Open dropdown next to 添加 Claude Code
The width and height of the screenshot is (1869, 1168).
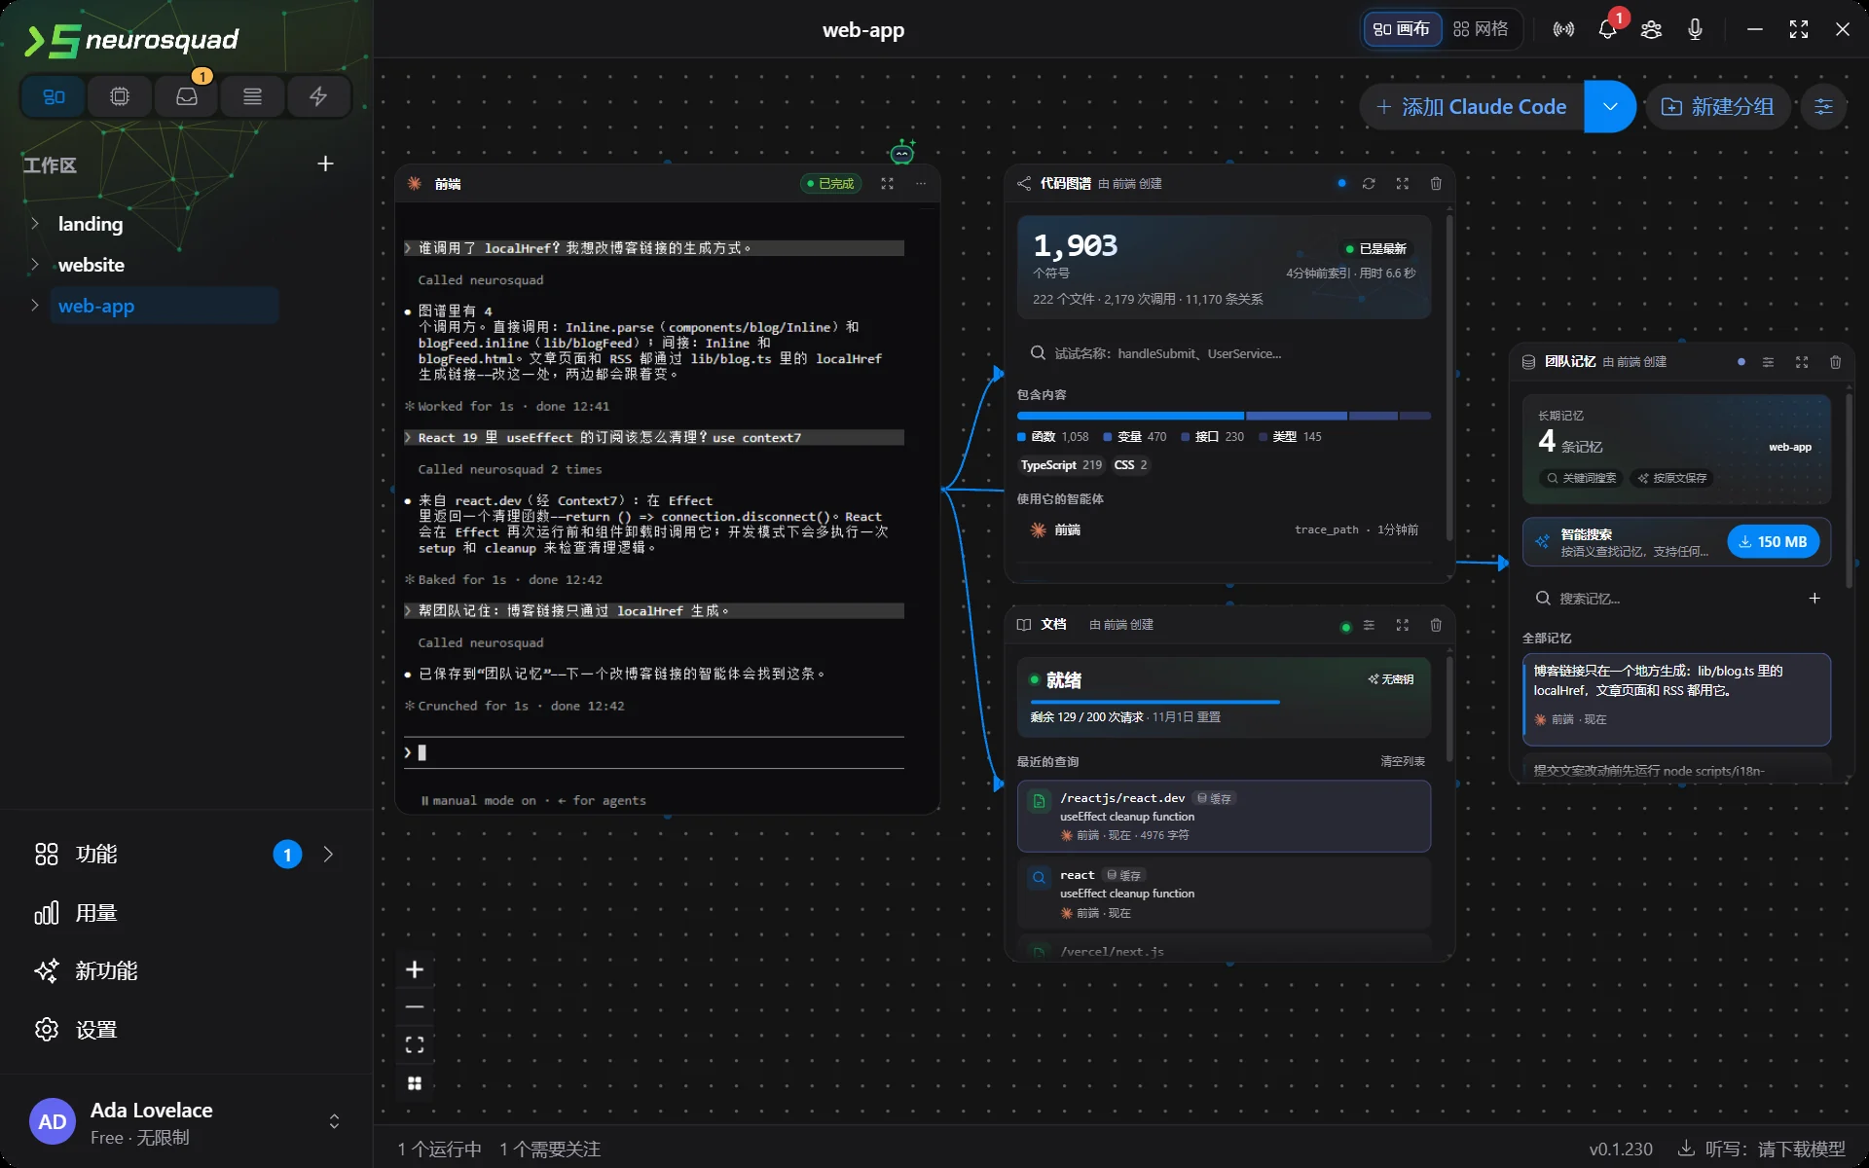click(1610, 107)
